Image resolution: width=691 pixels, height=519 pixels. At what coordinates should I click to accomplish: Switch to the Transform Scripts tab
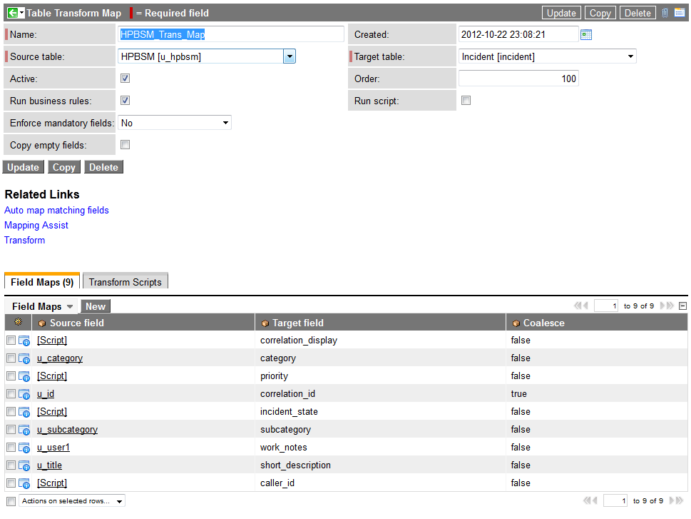point(126,282)
